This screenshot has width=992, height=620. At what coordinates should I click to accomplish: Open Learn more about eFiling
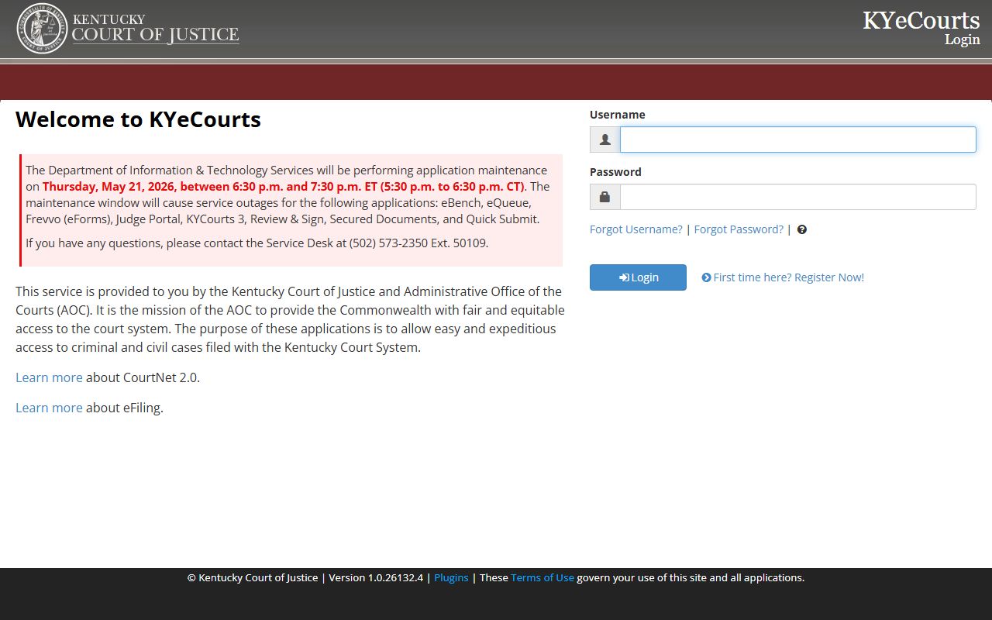pyautogui.click(x=49, y=408)
